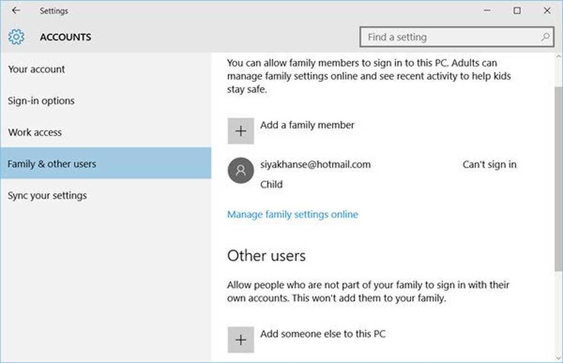
Task: Open Manage family settings online link
Action: pyautogui.click(x=292, y=214)
